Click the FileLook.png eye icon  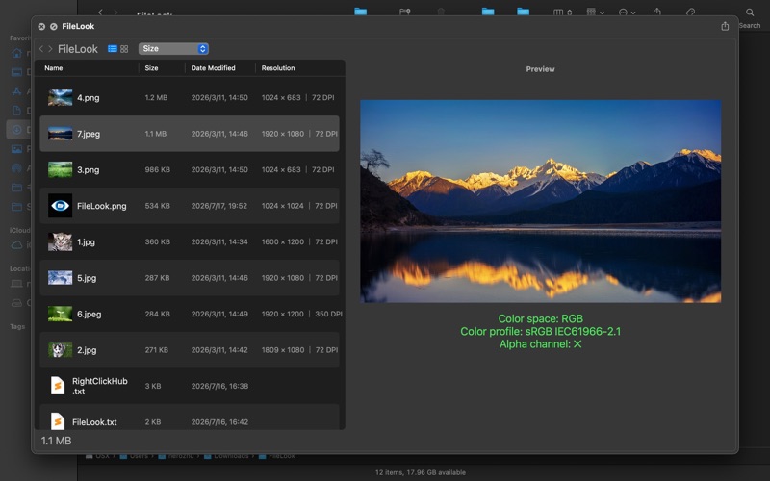click(x=61, y=206)
